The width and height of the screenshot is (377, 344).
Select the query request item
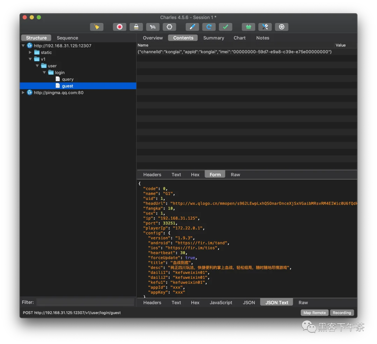coord(68,79)
